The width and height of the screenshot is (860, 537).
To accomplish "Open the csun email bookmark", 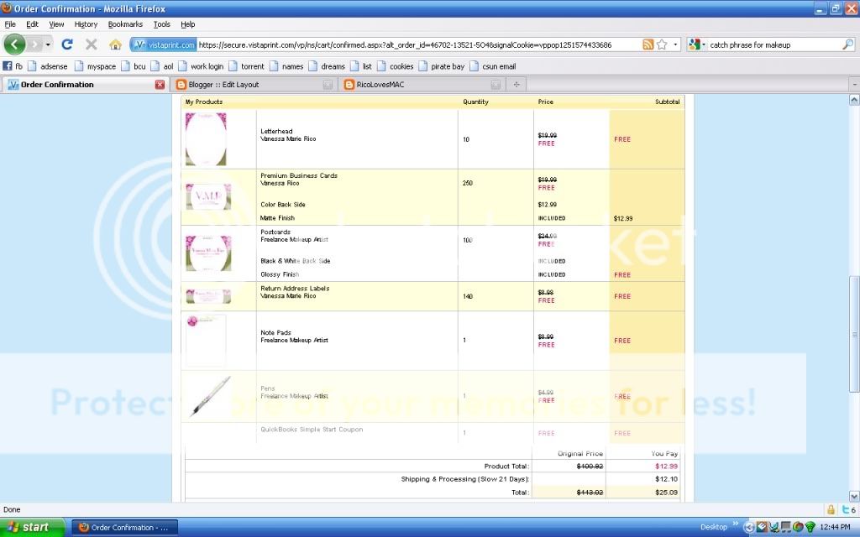I will coord(492,66).
